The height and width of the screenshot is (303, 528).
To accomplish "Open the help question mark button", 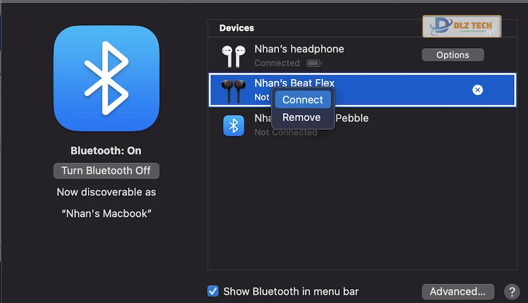I will [512, 292].
